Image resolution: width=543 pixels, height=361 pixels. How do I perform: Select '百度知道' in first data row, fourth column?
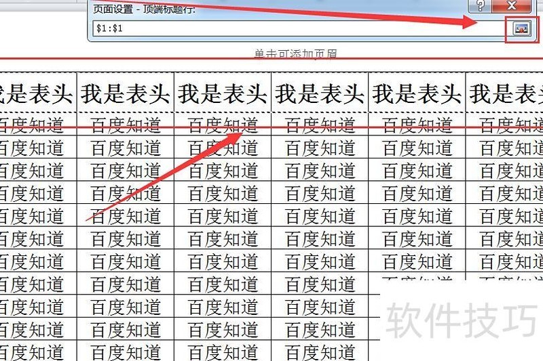320,125
